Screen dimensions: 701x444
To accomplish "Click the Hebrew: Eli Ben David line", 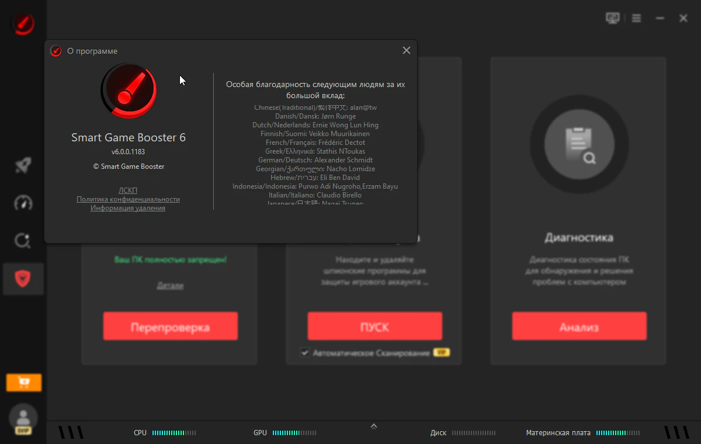I will pyautogui.click(x=315, y=178).
